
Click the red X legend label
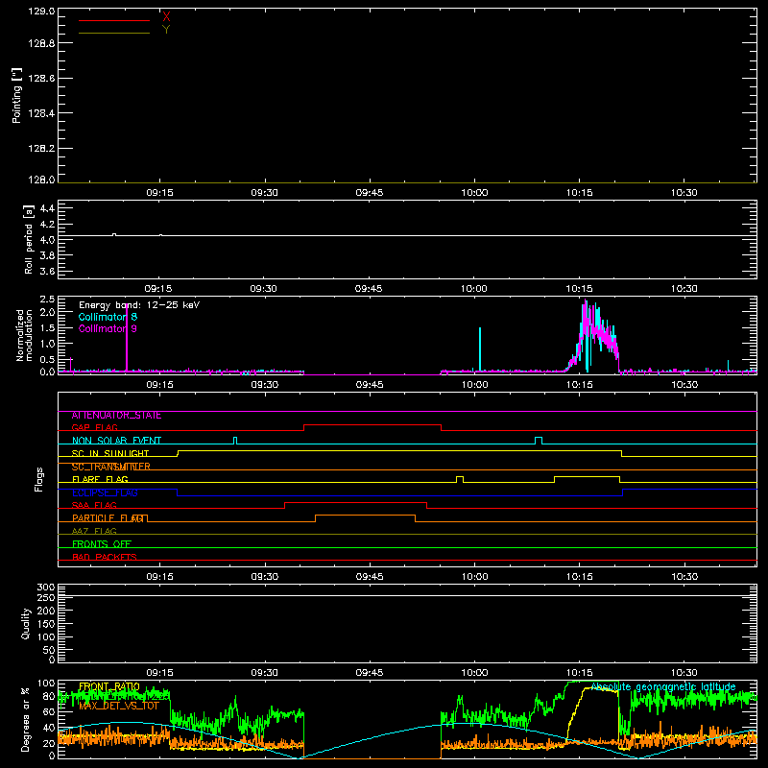[x=166, y=17]
